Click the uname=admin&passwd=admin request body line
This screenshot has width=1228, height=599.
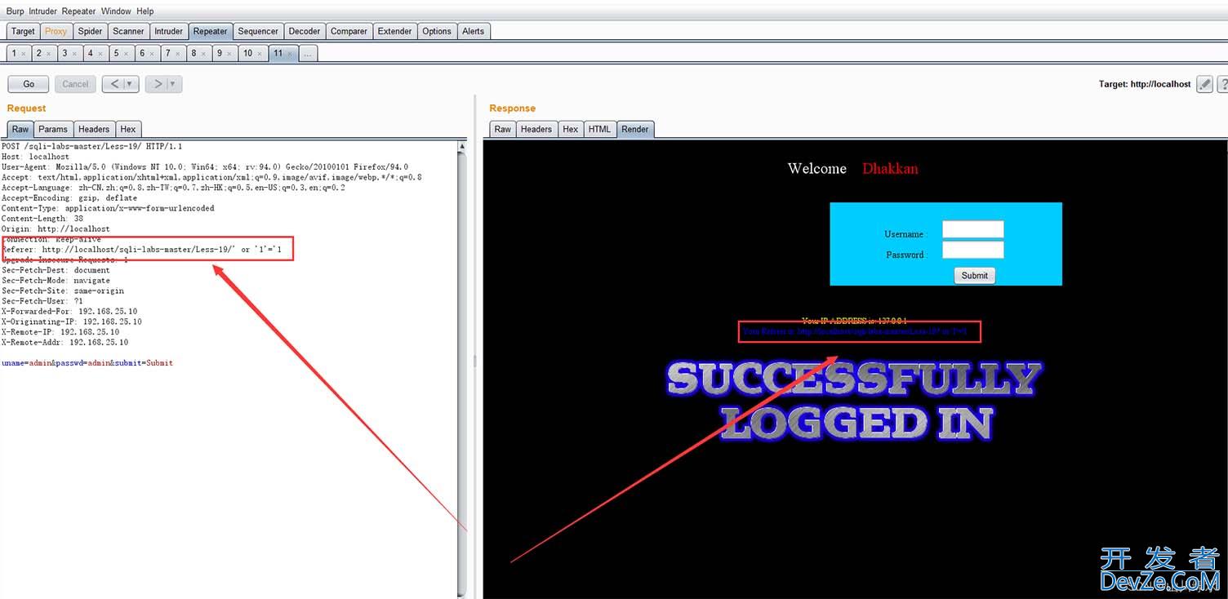click(87, 362)
